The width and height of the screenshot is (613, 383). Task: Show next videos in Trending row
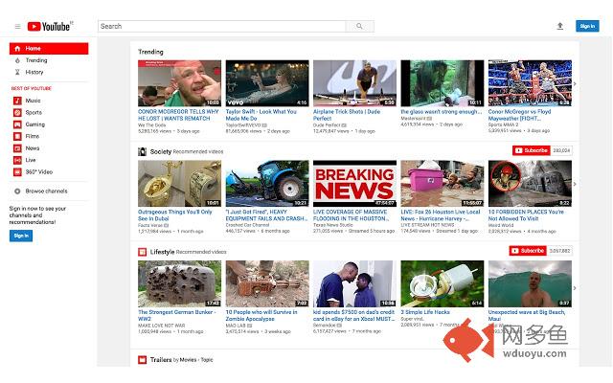coord(575,83)
